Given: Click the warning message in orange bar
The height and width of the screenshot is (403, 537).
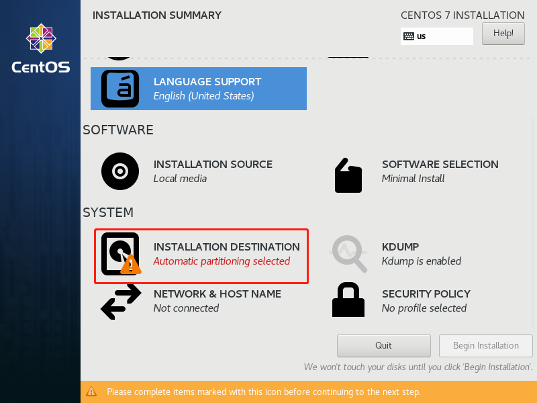Looking at the screenshot, I should coord(264,392).
